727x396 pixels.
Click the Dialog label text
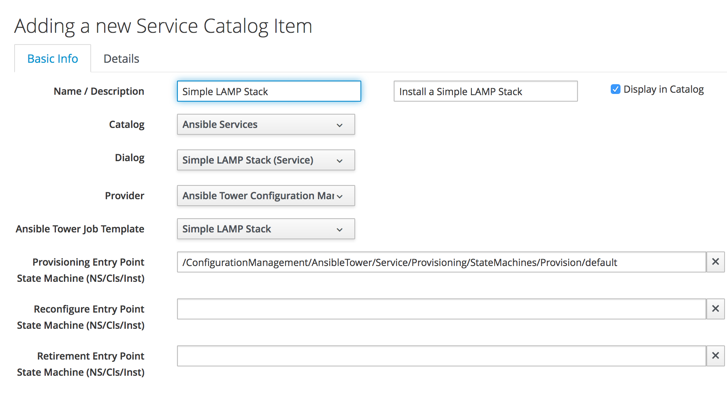130,158
